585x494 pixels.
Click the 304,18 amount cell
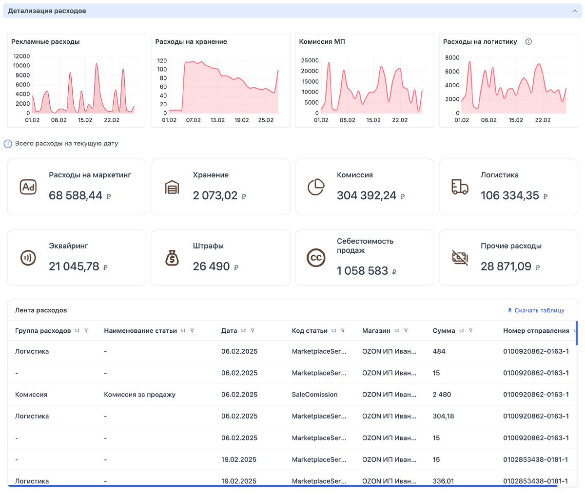[443, 416]
